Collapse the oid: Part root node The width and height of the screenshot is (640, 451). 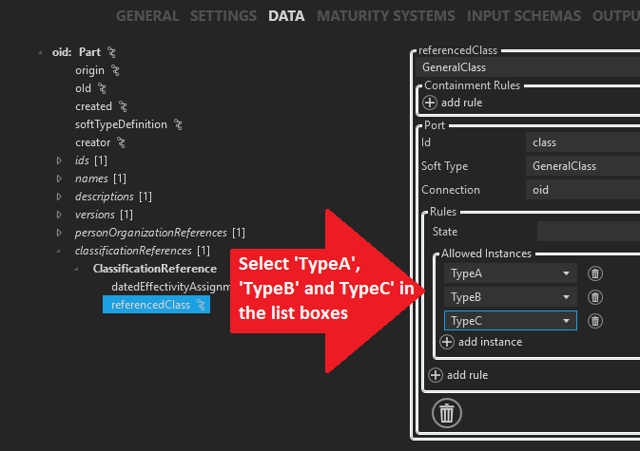coord(40,52)
